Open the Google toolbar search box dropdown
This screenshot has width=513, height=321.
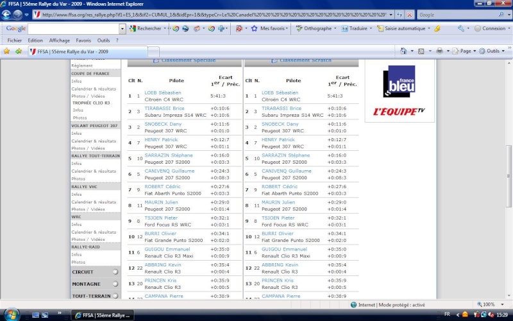[x=122, y=29]
